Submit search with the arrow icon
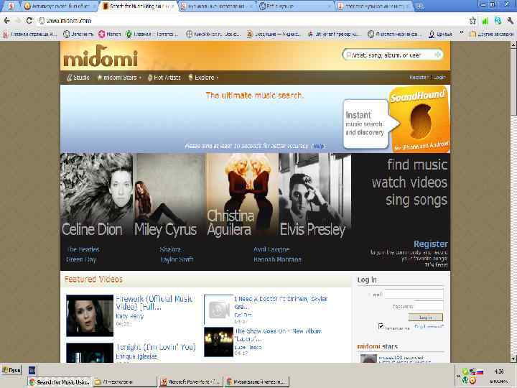Viewport: 517px width, 388px height. [438, 55]
